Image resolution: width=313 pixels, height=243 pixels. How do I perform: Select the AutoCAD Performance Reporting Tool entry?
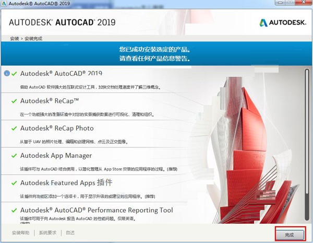coord(97,210)
